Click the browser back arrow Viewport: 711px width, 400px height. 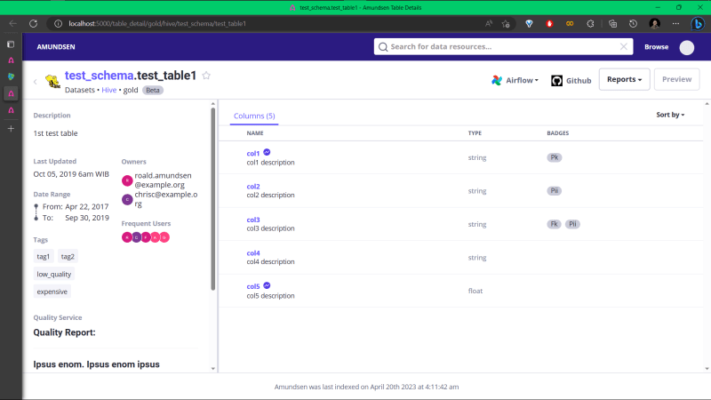(x=13, y=24)
